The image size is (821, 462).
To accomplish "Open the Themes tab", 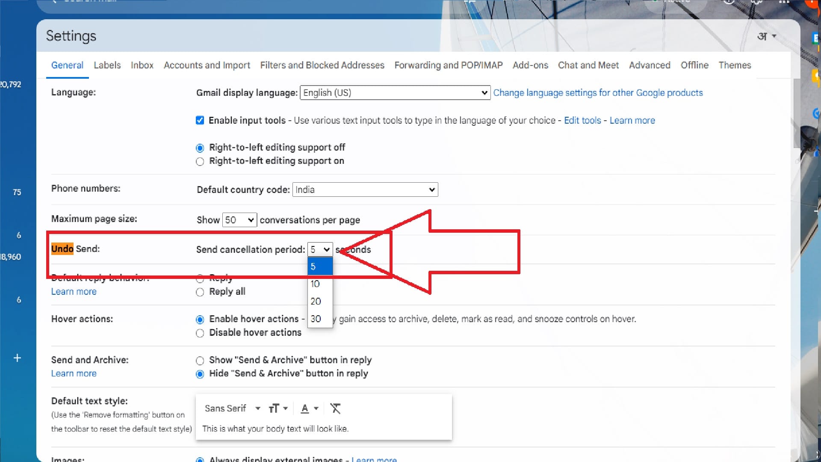I will pyautogui.click(x=735, y=65).
